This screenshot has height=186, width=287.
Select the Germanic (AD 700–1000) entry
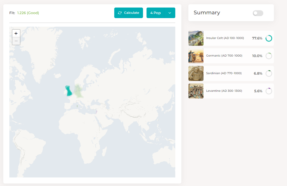pos(231,56)
